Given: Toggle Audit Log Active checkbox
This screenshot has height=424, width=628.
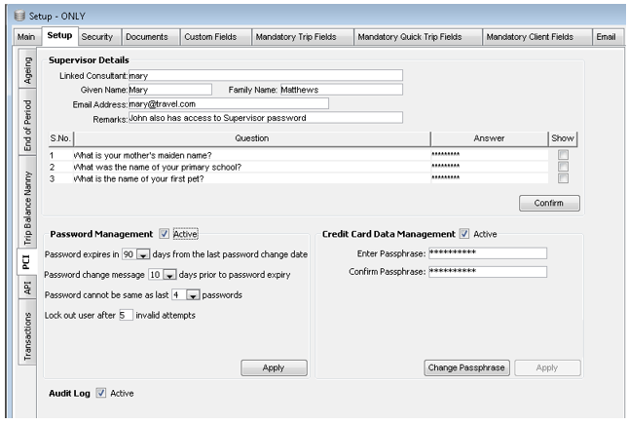Looking at the screenshot, I should coord(101,393).
